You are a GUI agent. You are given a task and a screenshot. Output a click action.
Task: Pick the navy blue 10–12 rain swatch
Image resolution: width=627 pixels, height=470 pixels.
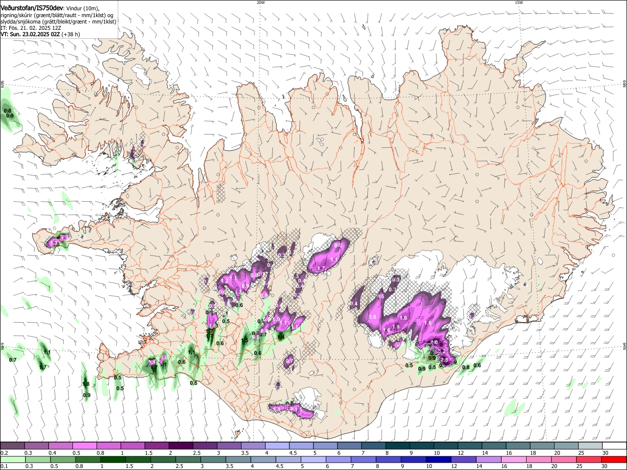pos(438,459)
